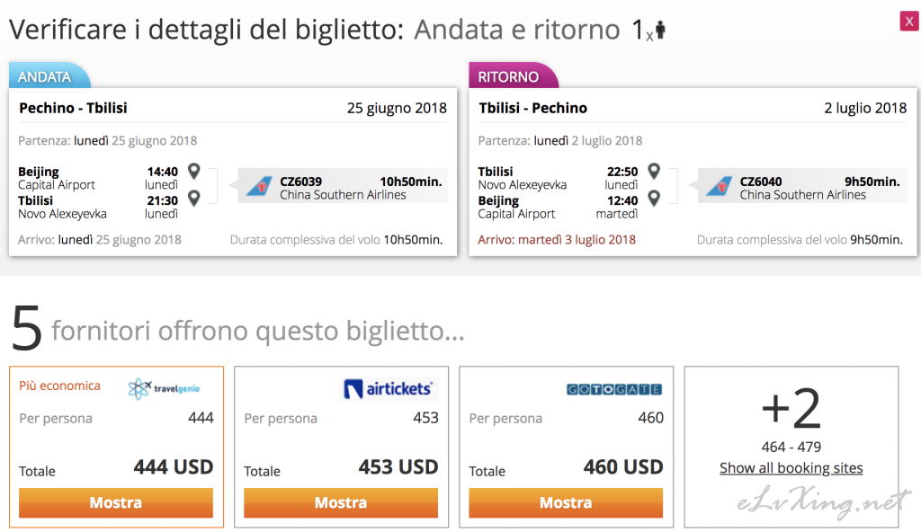The width and height of the screenshot is (921, 532).
Task: Click Beijing arrival pin in Ritorno
Action: click(654, 198)
